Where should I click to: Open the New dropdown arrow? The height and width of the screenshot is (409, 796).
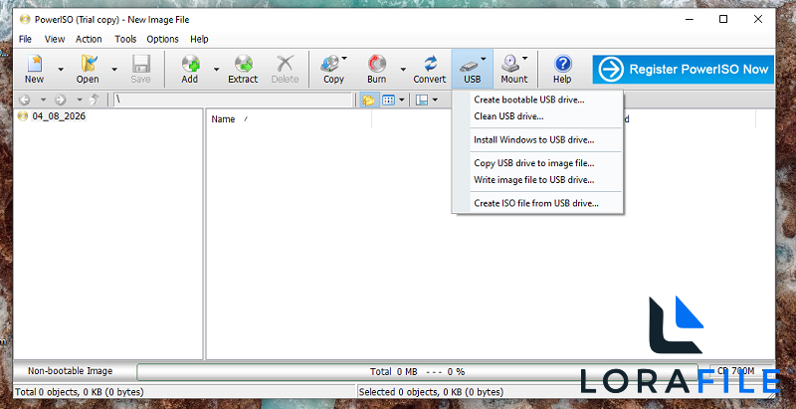[61, 69]
